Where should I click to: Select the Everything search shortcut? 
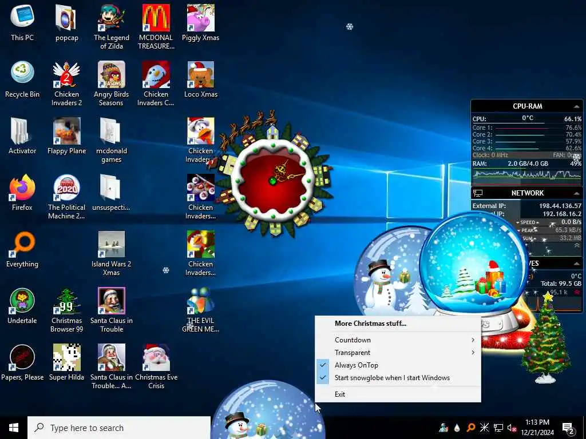pos(22,249)
